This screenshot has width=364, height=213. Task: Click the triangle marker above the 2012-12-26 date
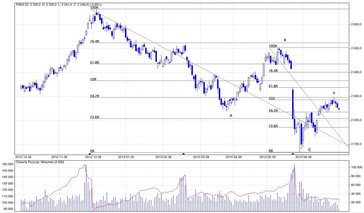(x=90, y=153)
